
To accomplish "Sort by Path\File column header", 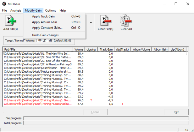I will pos(38,49).
